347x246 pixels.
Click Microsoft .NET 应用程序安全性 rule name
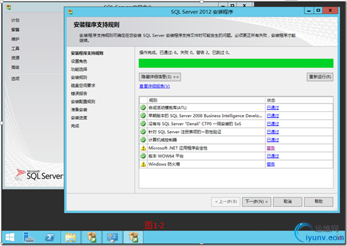coord(178,148)
